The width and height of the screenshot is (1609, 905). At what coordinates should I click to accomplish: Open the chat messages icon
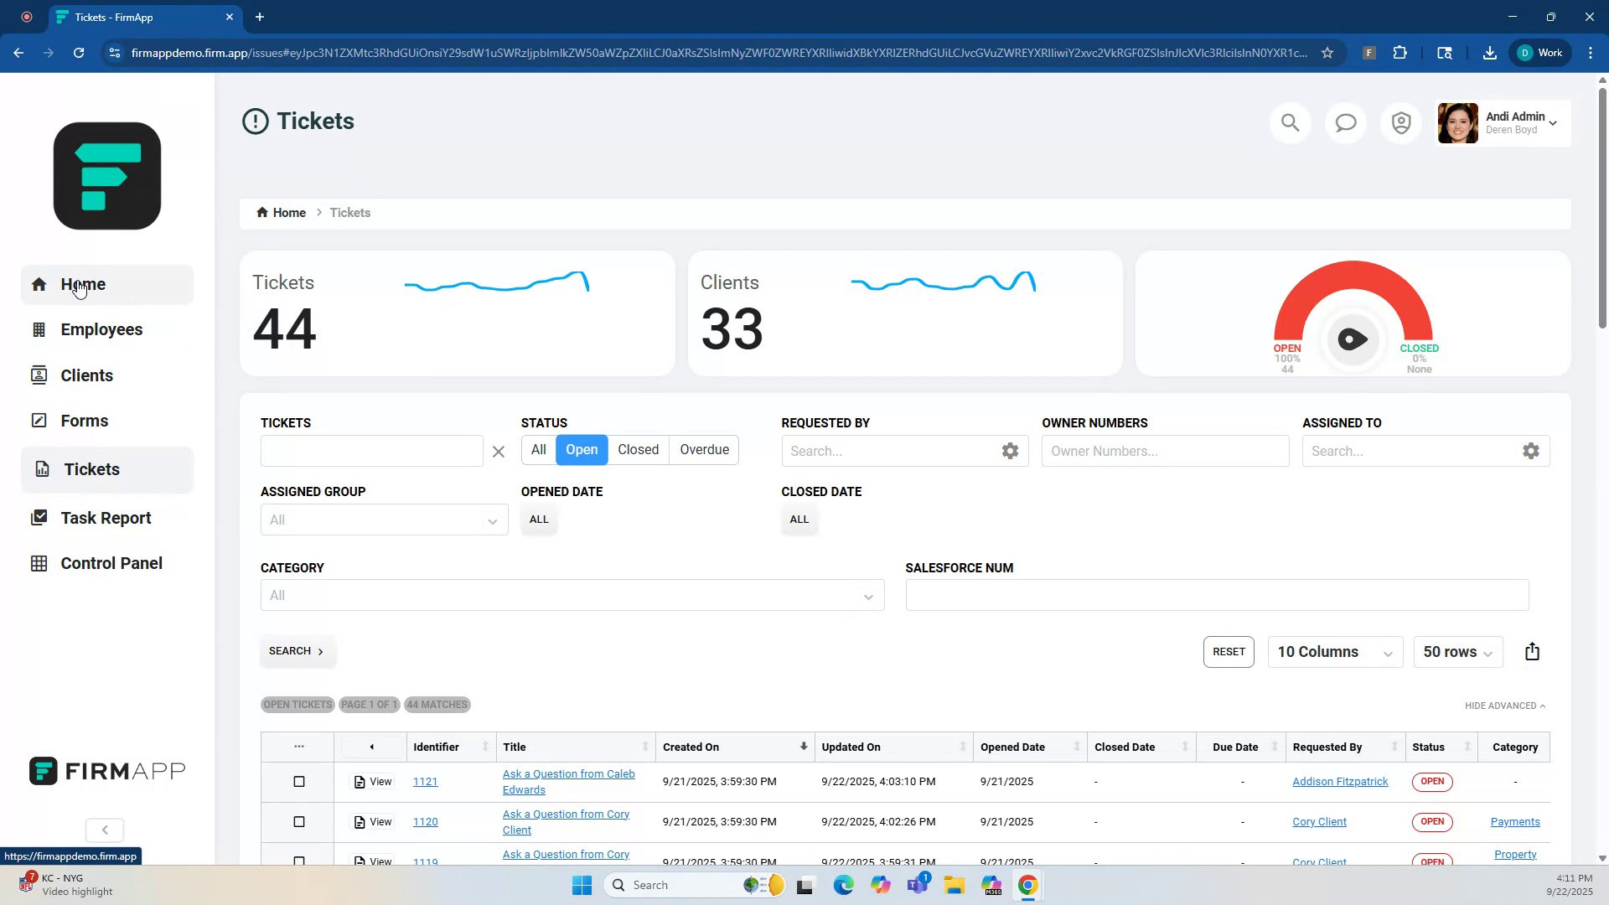1345,122
